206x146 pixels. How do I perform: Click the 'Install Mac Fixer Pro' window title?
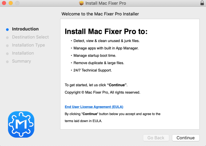pos(106,3)
